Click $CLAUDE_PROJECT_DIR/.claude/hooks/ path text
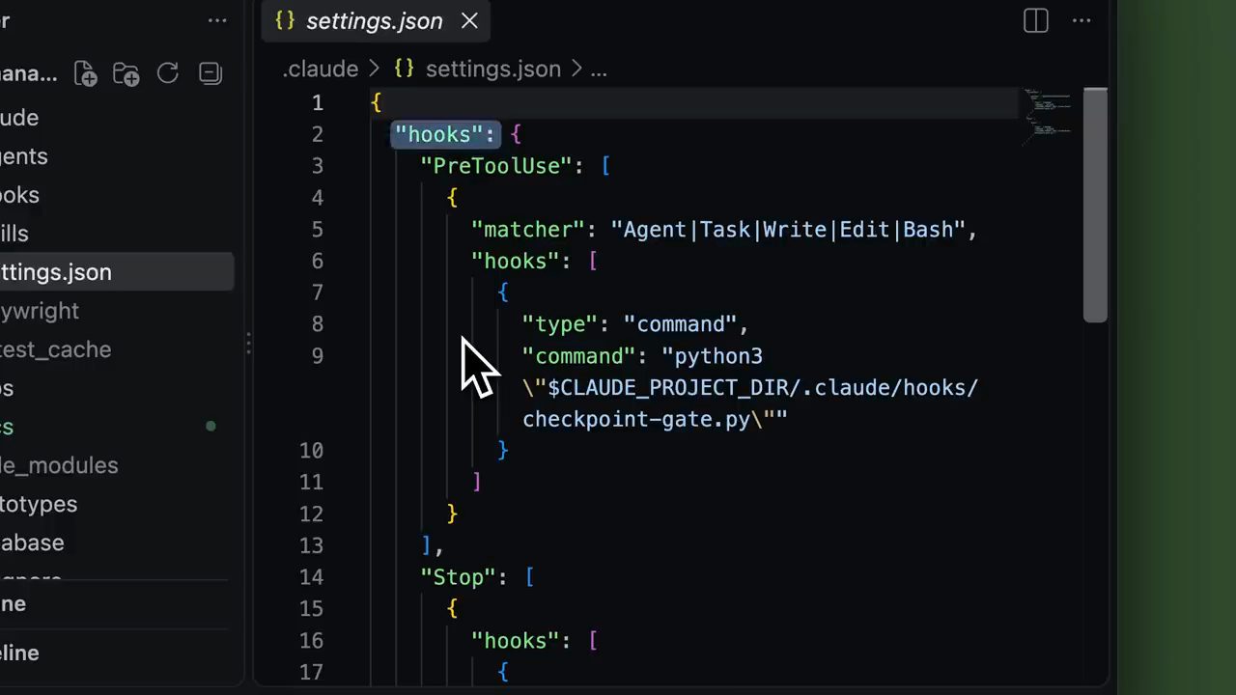Image resolution: width=1236 pixels, height=695 pixels. [x=763, y=388]
